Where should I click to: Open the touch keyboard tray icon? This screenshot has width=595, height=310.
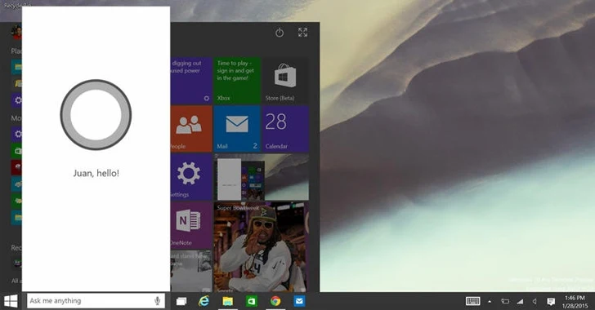pos(472,301)
